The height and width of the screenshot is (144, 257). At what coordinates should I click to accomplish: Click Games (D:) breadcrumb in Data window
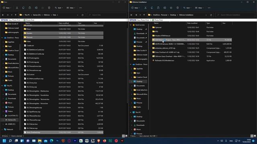tap(37, 15)
